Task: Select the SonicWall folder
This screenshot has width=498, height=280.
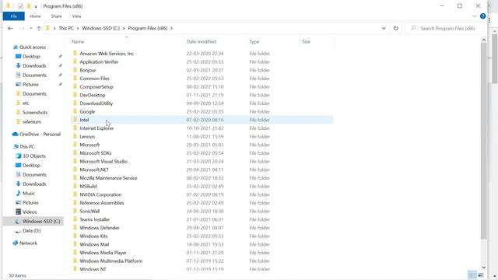Action: click(89, 211)
